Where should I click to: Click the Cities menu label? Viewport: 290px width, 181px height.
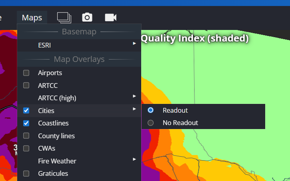(x=46, y=111)
